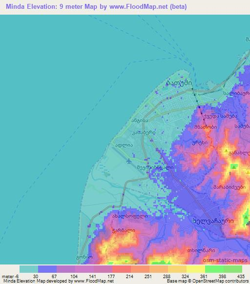Viewport: 250px width, 284px height.
Task: Select the red 177 to 214 meter swatch
Action: (122, 269)
